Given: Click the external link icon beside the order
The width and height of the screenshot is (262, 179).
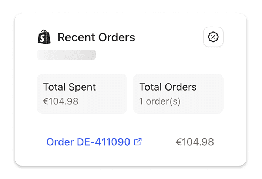Looking at the screenshot, I should click(138, 142).
